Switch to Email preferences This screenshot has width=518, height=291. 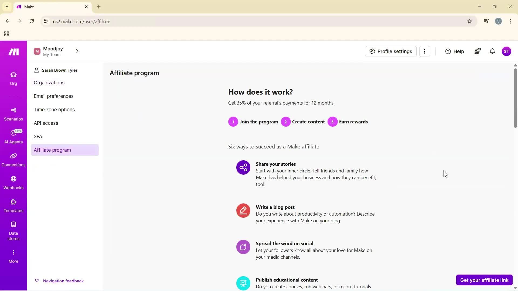53,96
